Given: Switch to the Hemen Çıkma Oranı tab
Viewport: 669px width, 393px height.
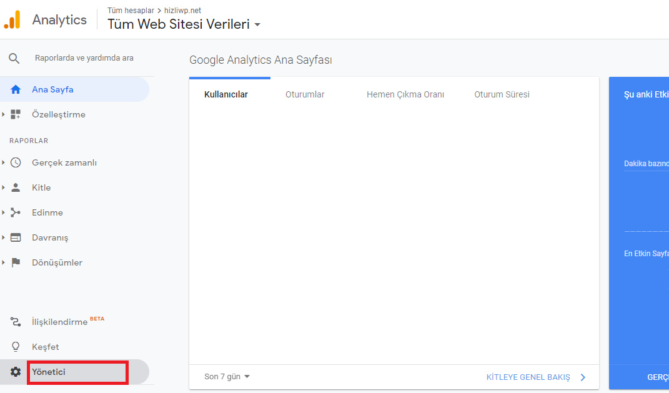Looking at the screenshot, I should [x=405, y=95].
